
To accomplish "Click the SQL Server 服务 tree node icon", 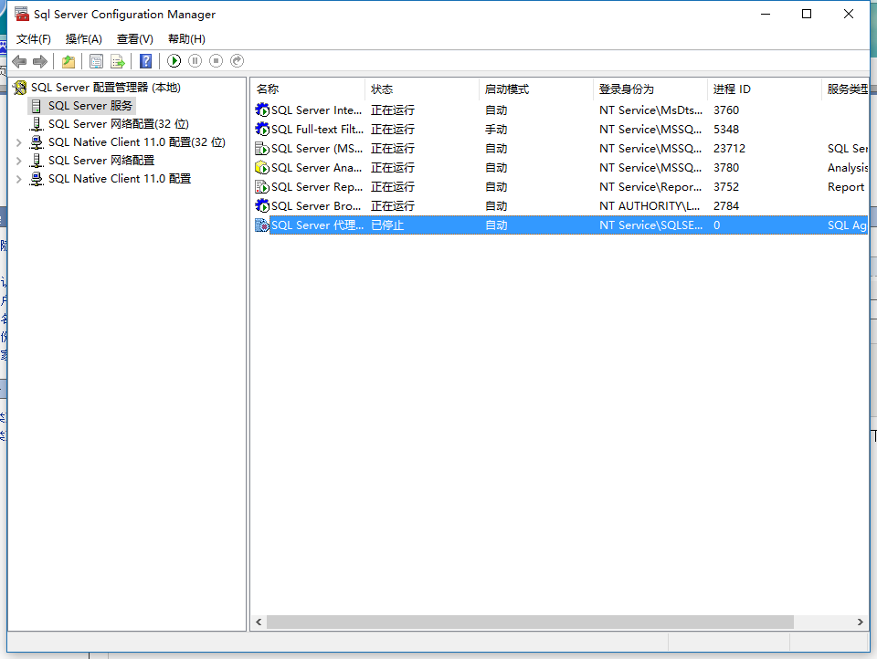I will 37,106.
